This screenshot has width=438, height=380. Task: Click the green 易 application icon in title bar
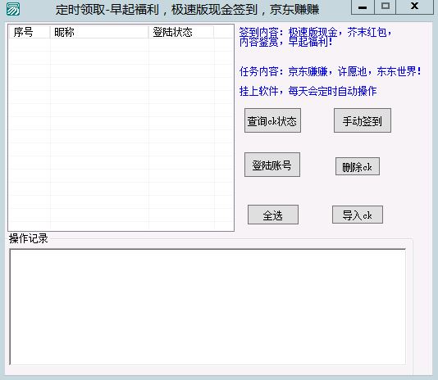13,9
